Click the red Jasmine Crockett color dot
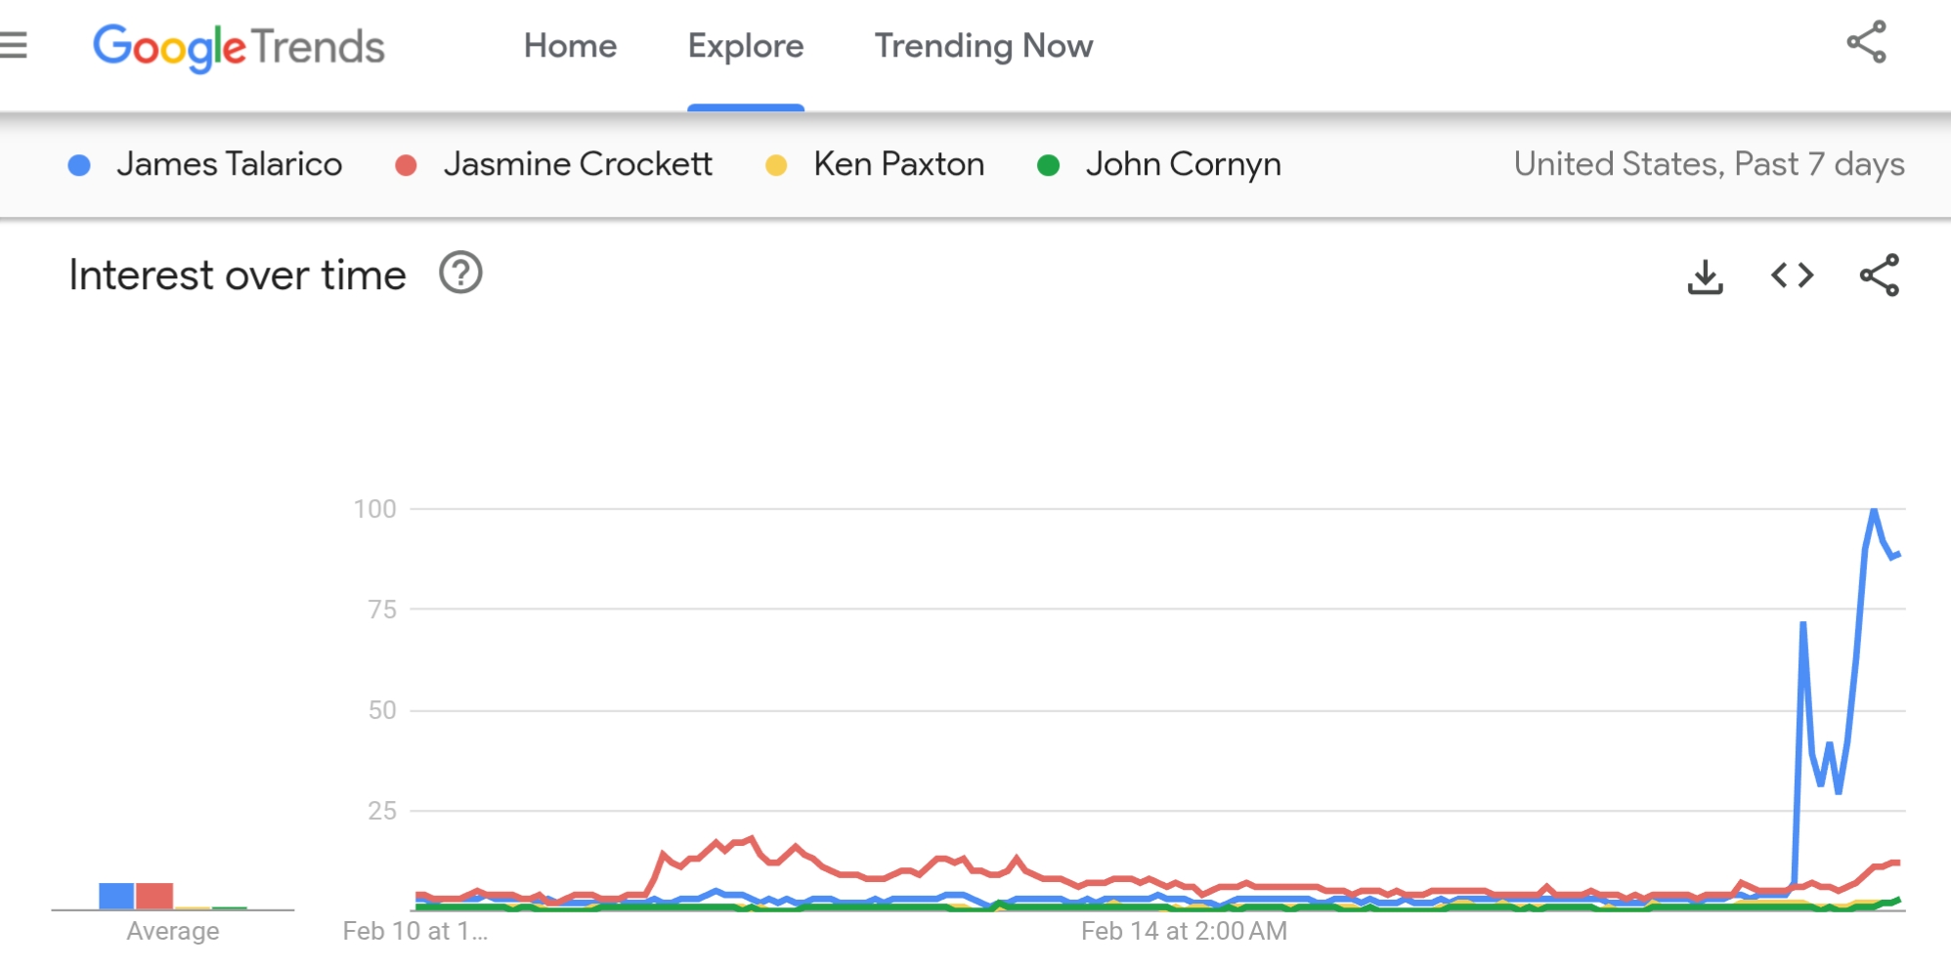Viewport: 1951px width, 968px height. click(406, 166)
